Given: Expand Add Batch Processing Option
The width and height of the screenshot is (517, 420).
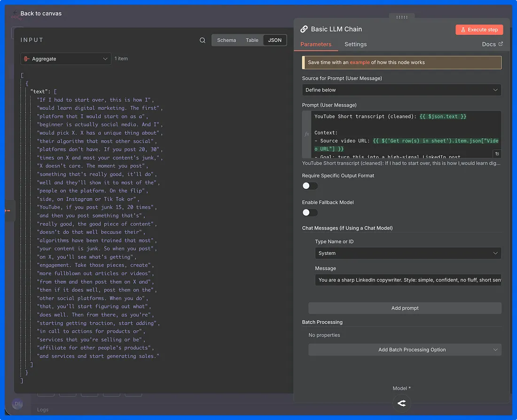Looking at the screenshot, I should pos(405,350).
